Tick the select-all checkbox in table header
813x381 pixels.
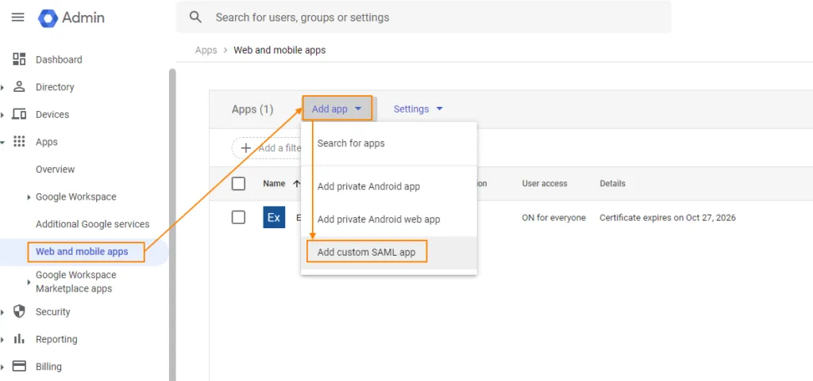(238, 184)
